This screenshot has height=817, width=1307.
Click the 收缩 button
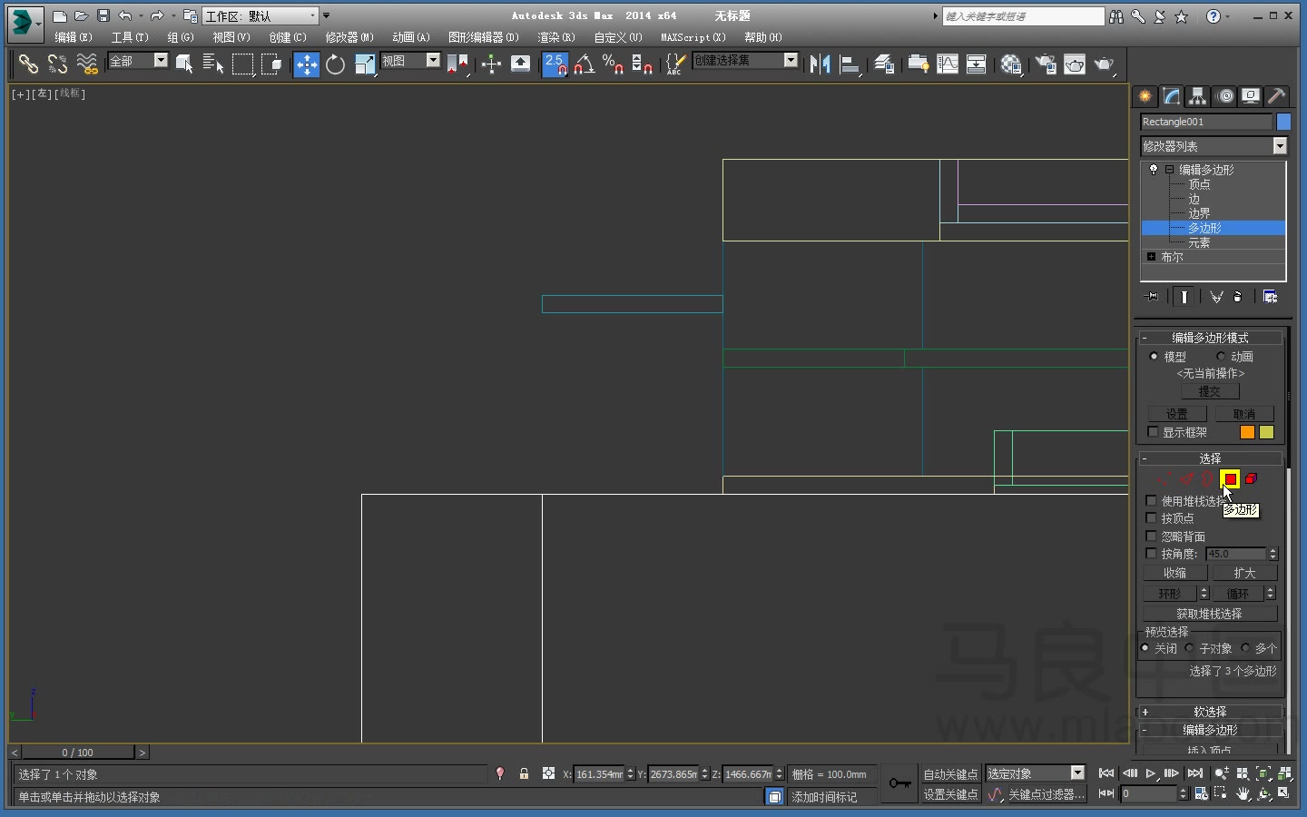(1175, 574)
